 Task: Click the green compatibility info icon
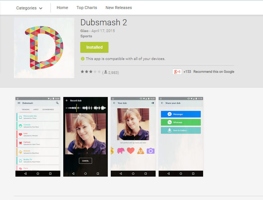tap(83, 58)
